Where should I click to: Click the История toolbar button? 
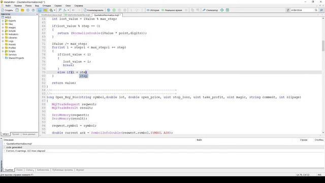point(153,10)
